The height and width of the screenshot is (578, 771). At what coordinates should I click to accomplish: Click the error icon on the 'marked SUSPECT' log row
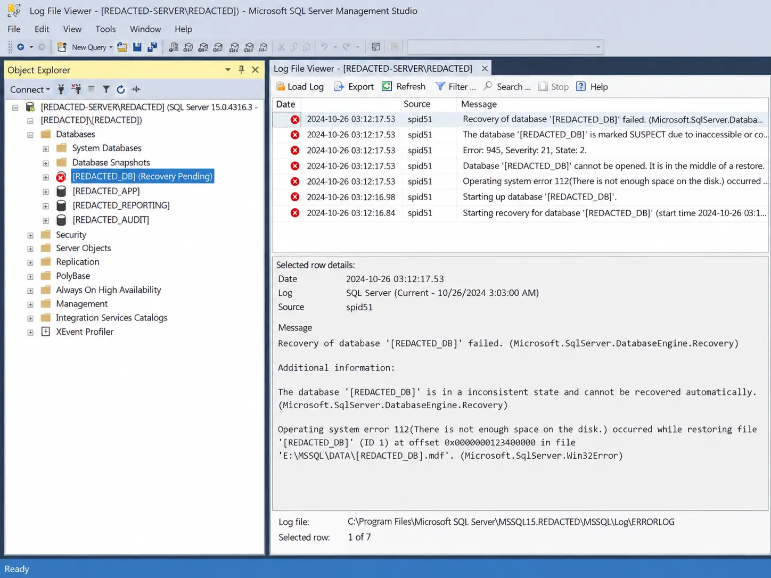(294, 135)
